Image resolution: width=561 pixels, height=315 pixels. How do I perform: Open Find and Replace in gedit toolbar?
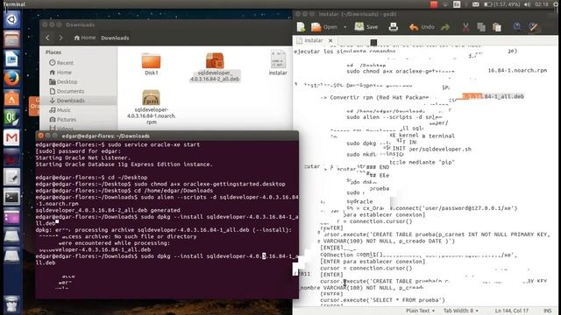(x=533, y=27)
